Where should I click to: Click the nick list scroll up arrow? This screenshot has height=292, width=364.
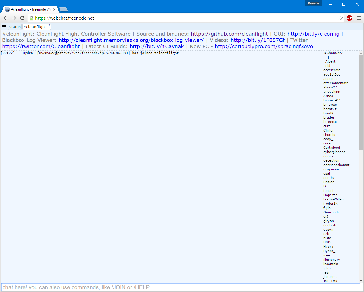pyautogui.click(x=361, y=53)
